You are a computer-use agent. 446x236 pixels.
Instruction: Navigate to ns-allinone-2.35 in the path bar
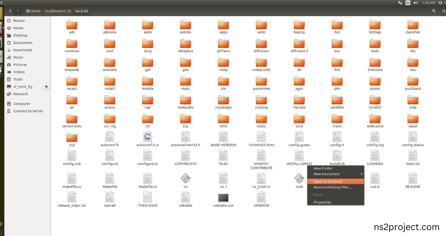pos(58,11)
